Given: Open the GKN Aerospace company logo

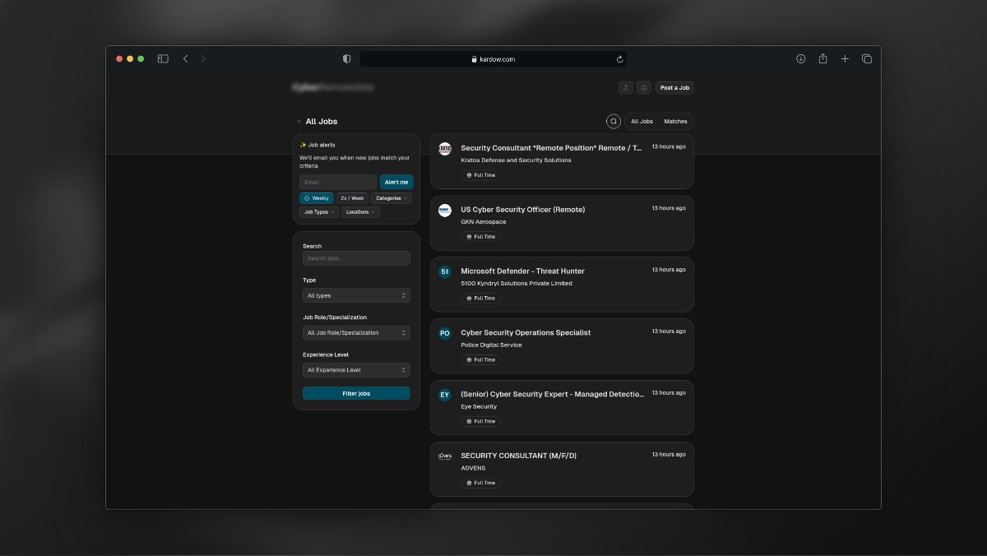Looking at the screenshot, I should click(x=445, y=211).
